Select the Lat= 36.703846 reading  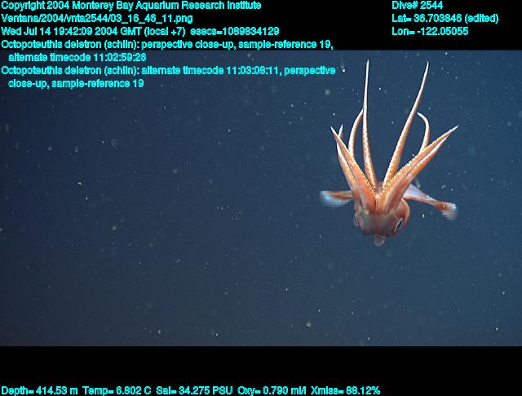pyautogui.click(x=445, y=18)
